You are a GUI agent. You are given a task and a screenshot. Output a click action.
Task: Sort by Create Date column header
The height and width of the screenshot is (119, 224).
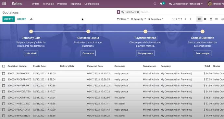coord(39,66)
